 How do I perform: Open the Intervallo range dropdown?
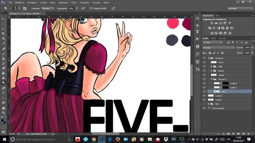[x=48, y=8]
